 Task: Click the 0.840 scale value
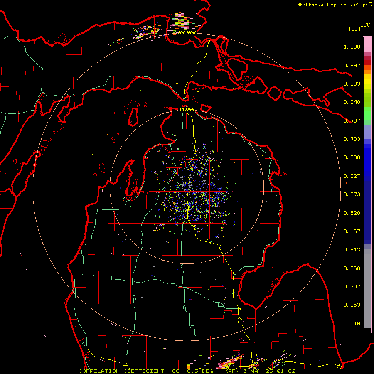[x=352, y=102]
